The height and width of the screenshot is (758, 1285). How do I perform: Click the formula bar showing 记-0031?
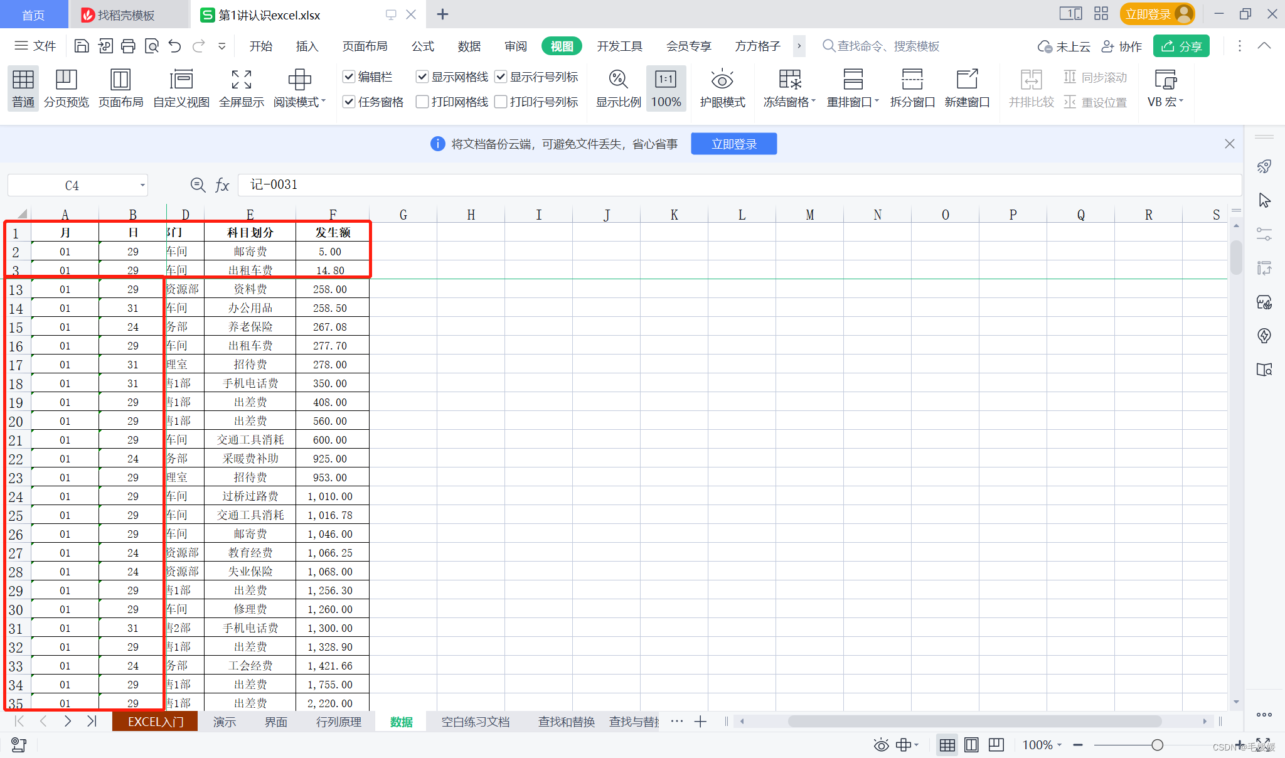point(740,184)
